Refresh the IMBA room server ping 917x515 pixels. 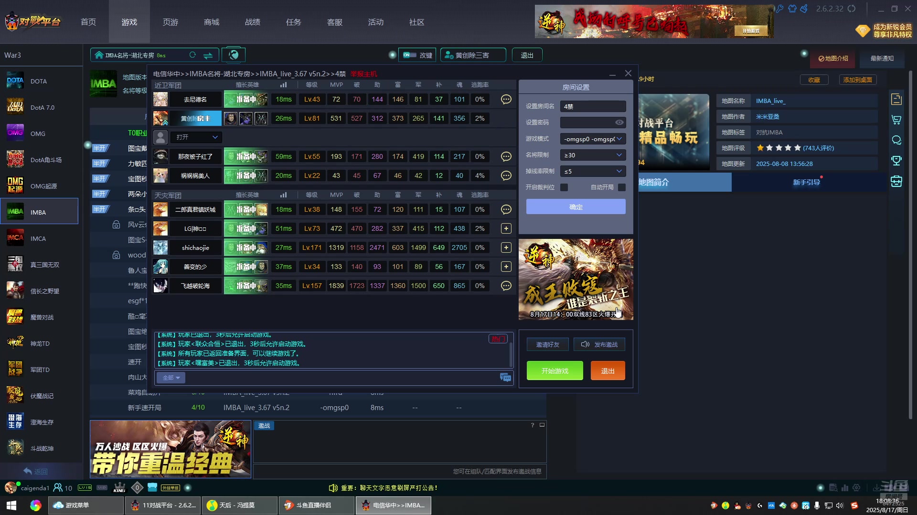coord(192,55)
